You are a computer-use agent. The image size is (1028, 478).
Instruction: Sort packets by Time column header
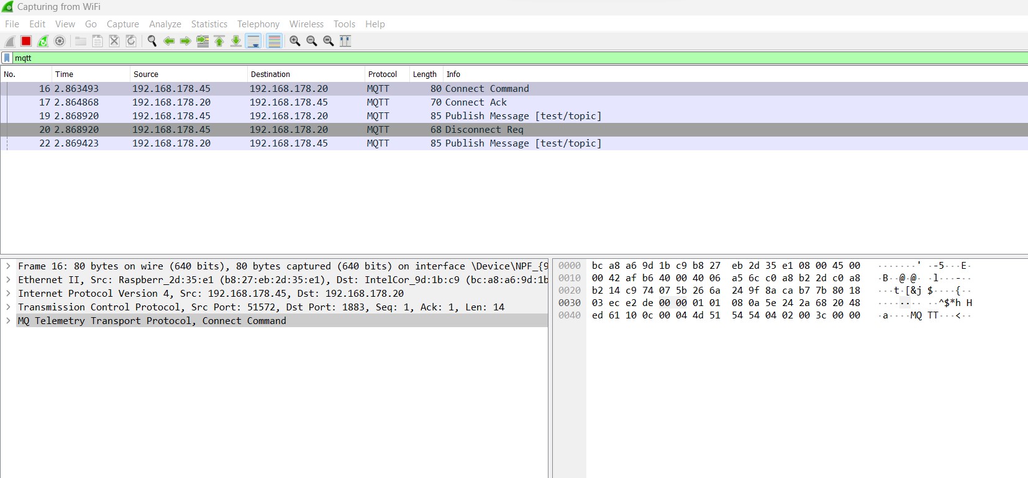click(x=91, y=74)
